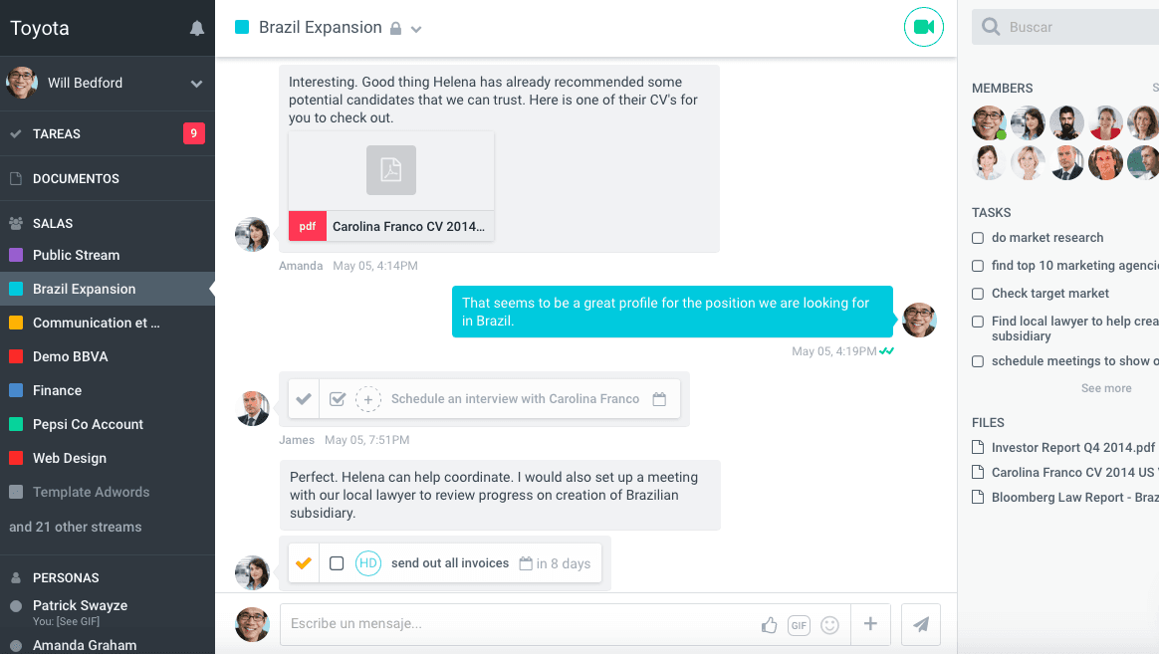The width and height of the screenshot is (1159, 654).
Task: Click the purple Public Stream color square
Action: (16, 255)
